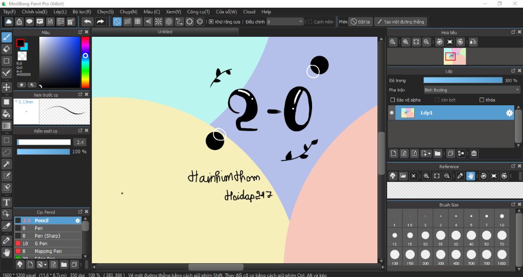Select the Eraser tool
The height and width of the screenshot is (277, 523).
(6, 49)
